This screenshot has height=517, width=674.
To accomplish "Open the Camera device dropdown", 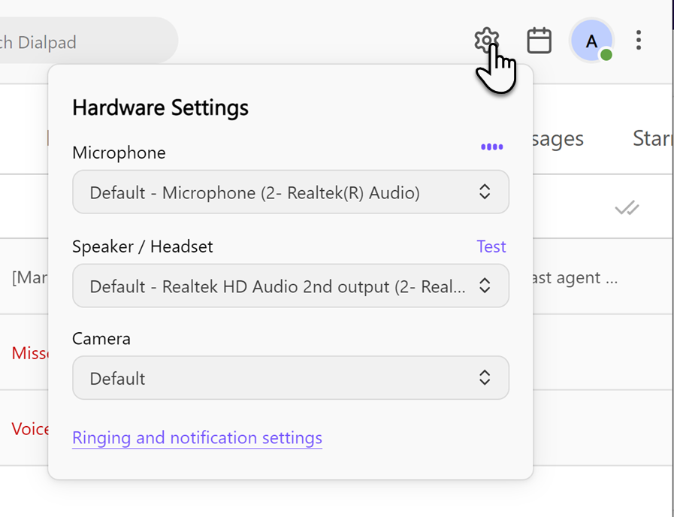I will 290,378.
